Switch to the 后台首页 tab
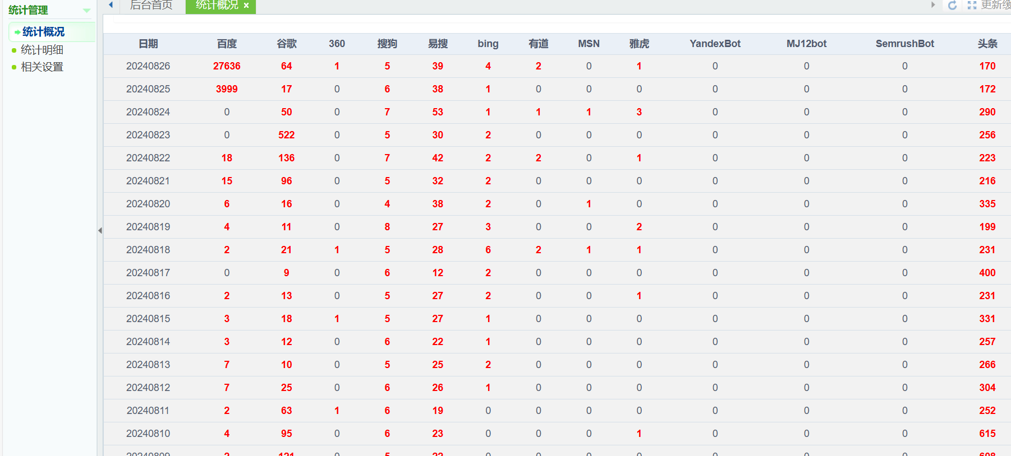The width and height of the screenshot is (1011, 456). coord(151,6)
